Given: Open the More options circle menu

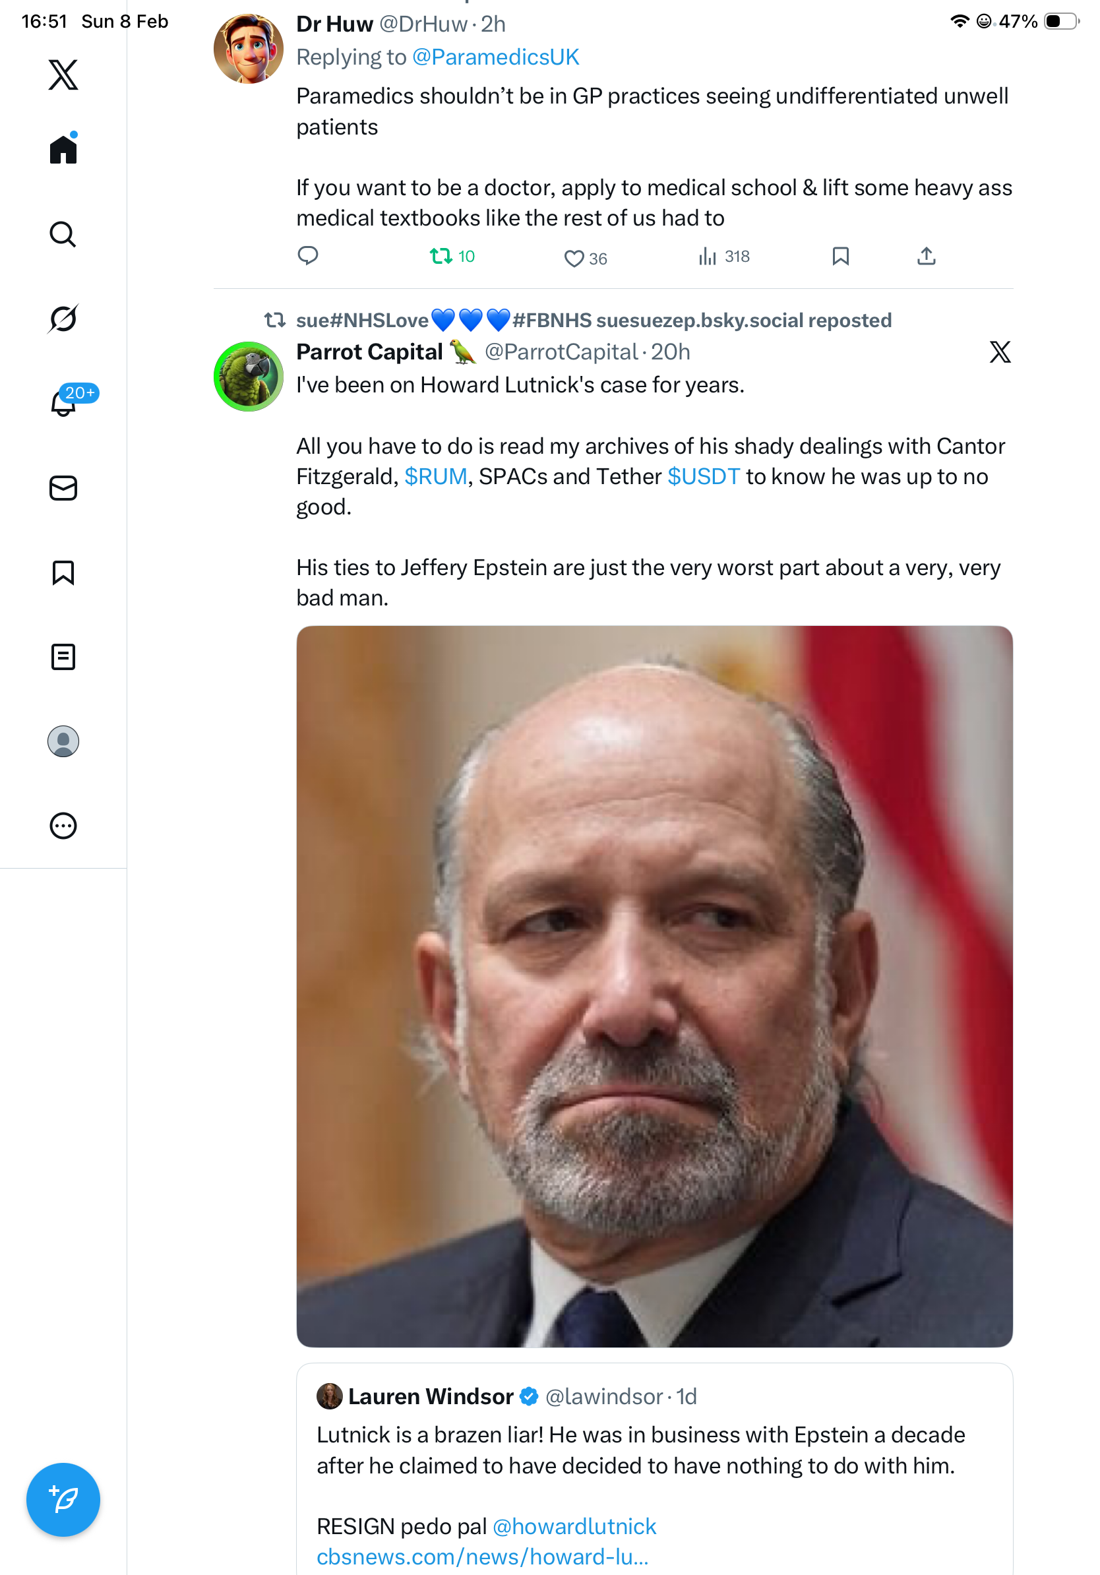Looking at the screenshot, I should click(63, 825).
